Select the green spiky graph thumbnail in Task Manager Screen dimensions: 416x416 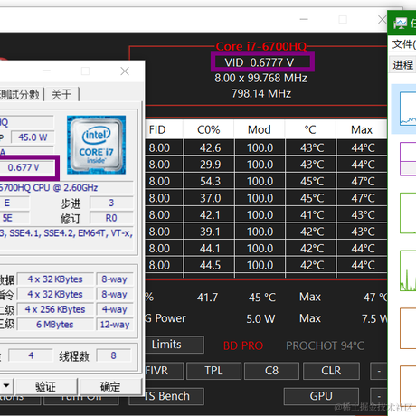click(x=408, y=270)
